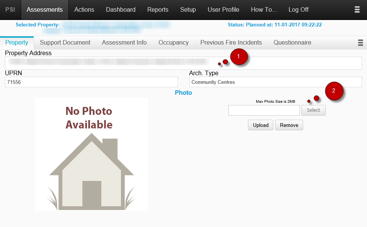This screenshot has height=227, width=367.
Task: Click the Photo link
Action: (183, 93)
